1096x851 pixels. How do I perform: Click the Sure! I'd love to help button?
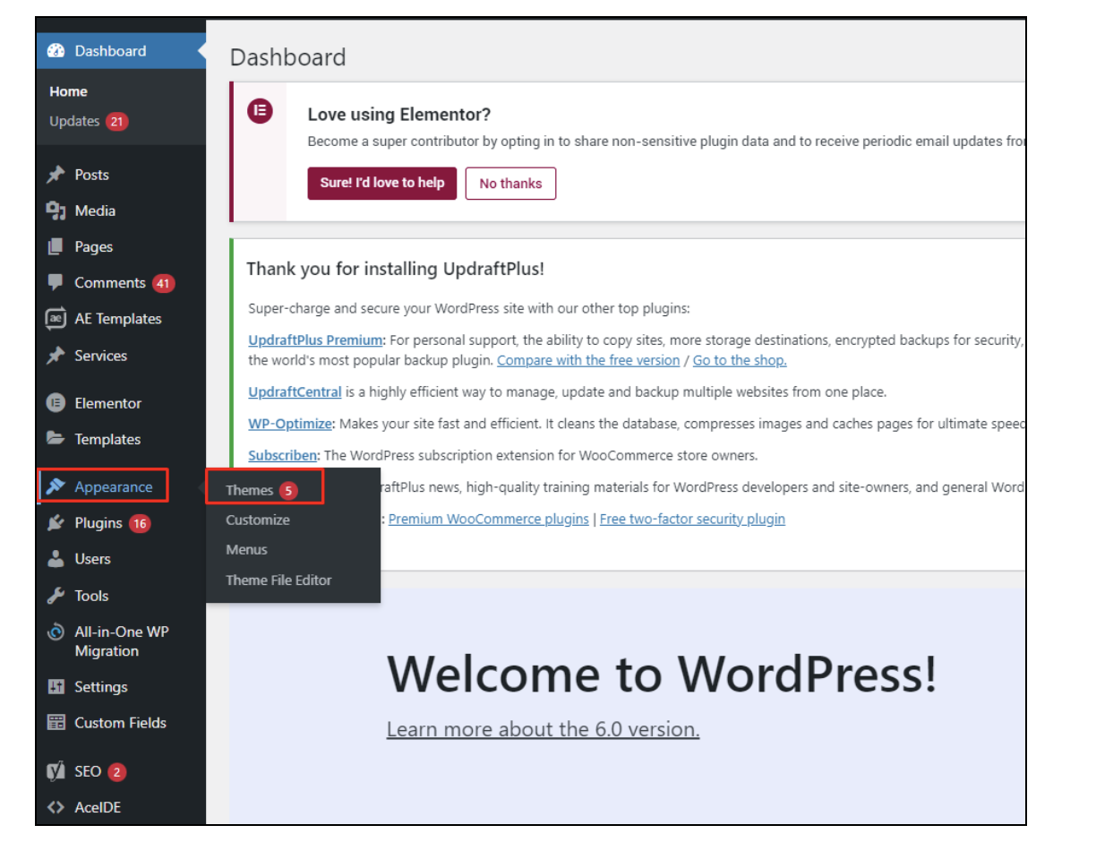coord(381,183)
